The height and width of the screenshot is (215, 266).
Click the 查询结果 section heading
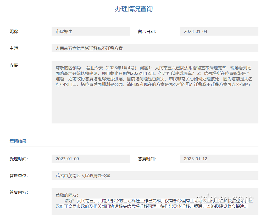click(18, 141)
